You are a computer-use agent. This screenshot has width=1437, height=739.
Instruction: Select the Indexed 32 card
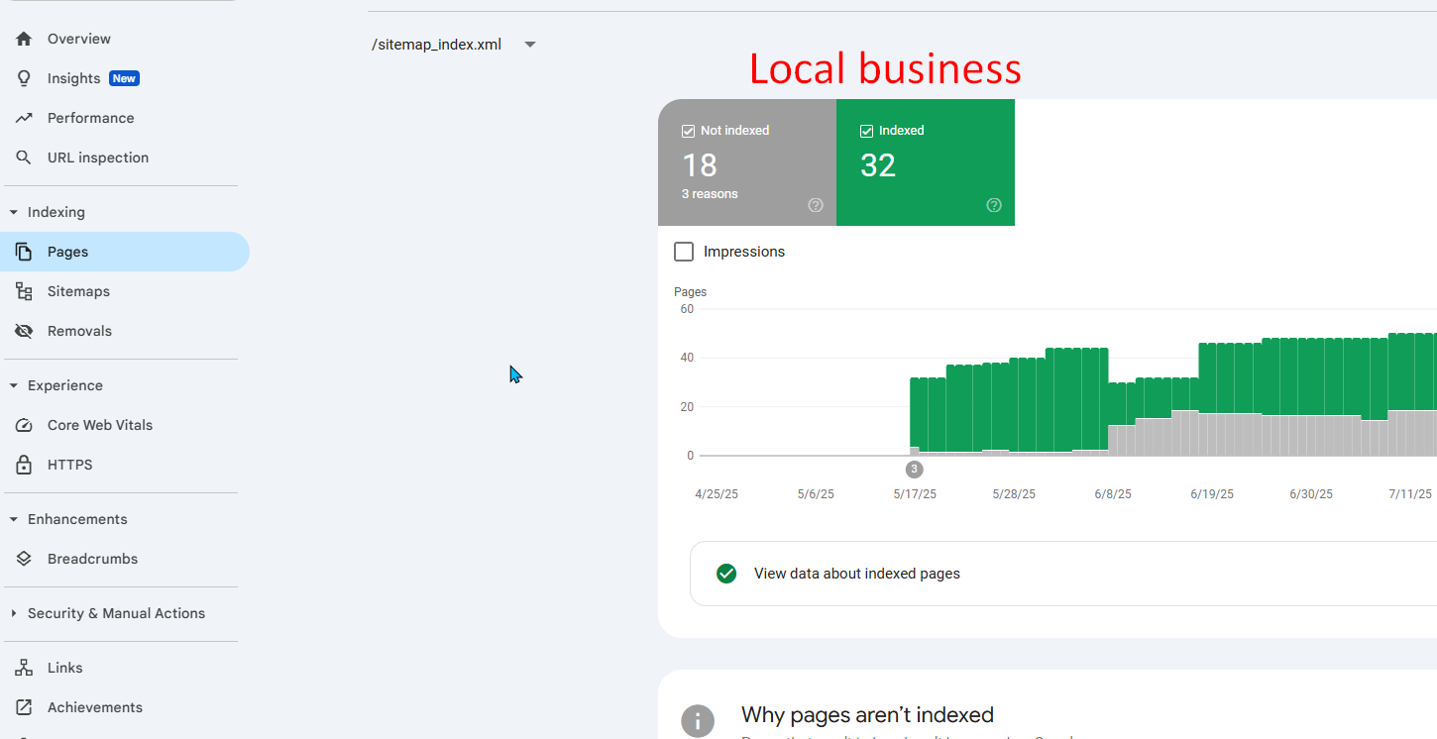926,162
